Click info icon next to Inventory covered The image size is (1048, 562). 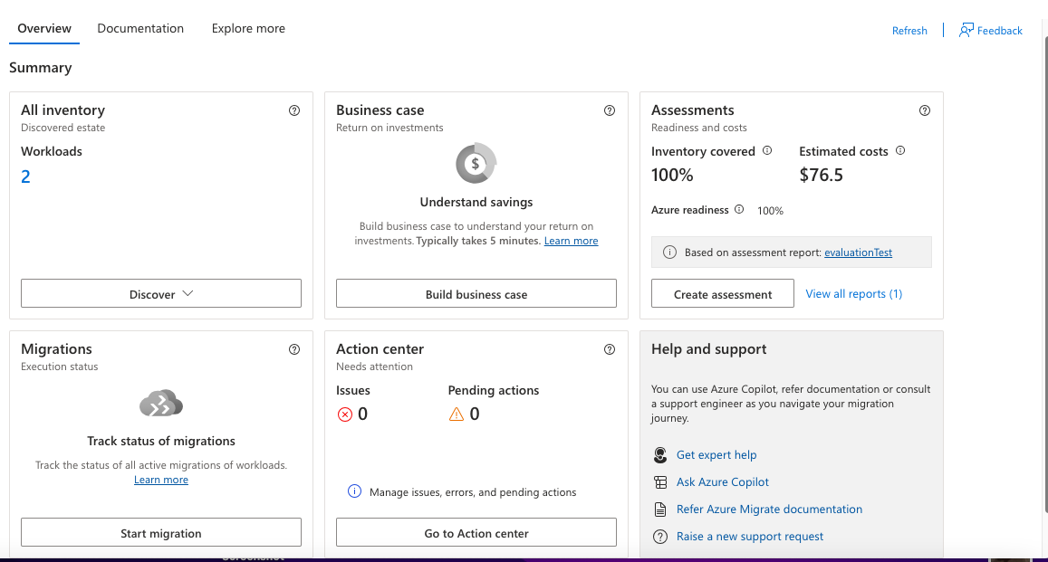point(767,151)
